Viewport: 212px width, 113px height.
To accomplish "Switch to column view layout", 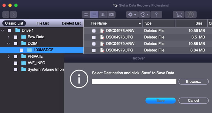I will point(103,15).
